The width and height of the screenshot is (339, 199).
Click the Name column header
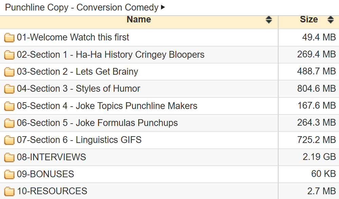coord(139,20)
